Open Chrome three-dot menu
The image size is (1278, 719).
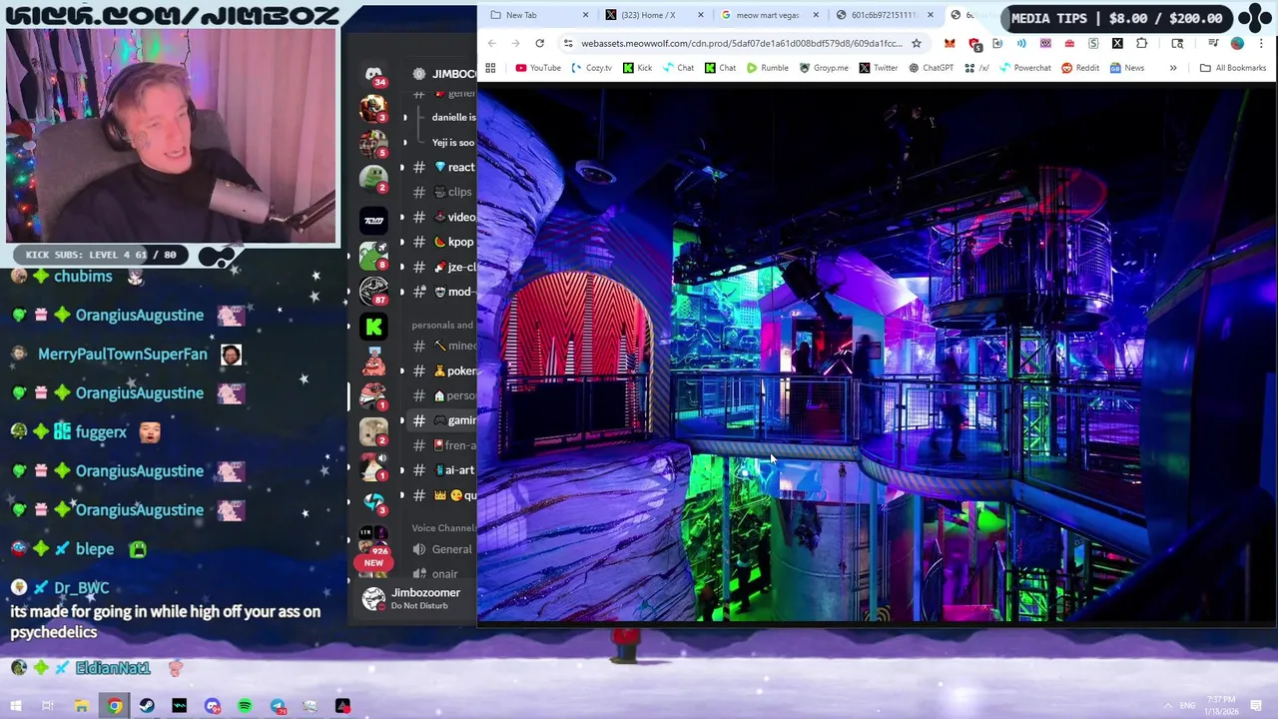pos(1261,43)
